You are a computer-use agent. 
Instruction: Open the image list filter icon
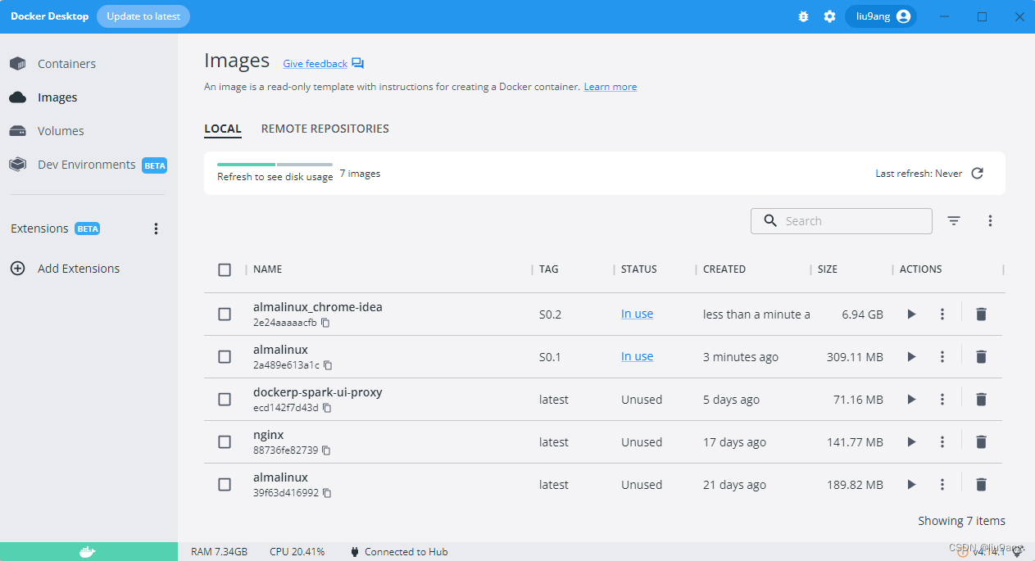click(954, 220)
